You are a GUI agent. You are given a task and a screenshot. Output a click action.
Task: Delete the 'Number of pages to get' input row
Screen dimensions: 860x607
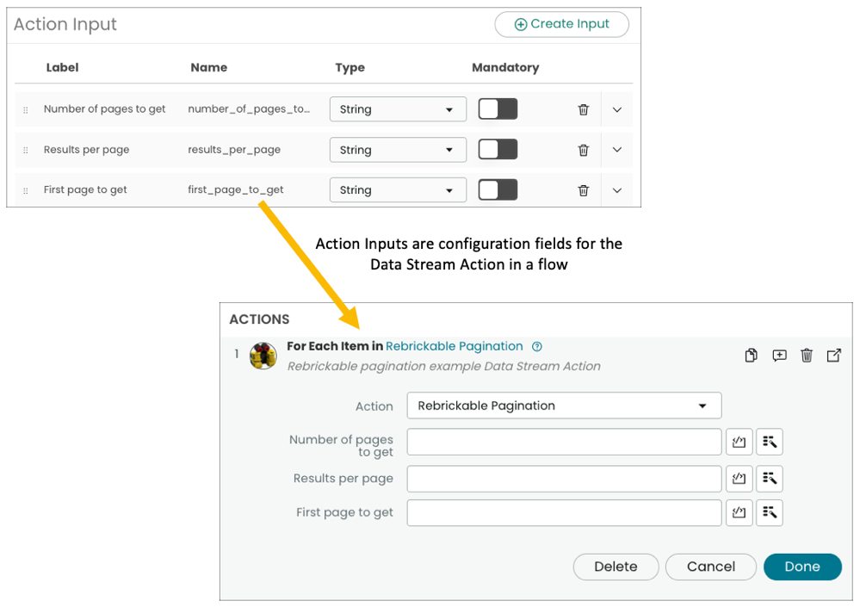pos(583,109)
